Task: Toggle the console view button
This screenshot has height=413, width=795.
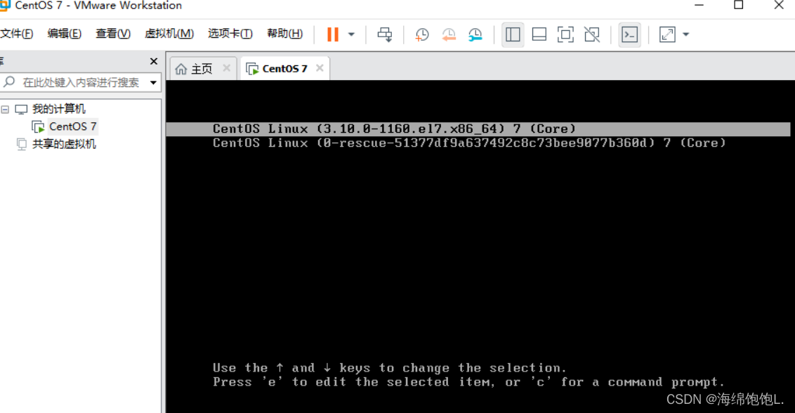Action: pos(630,34)
